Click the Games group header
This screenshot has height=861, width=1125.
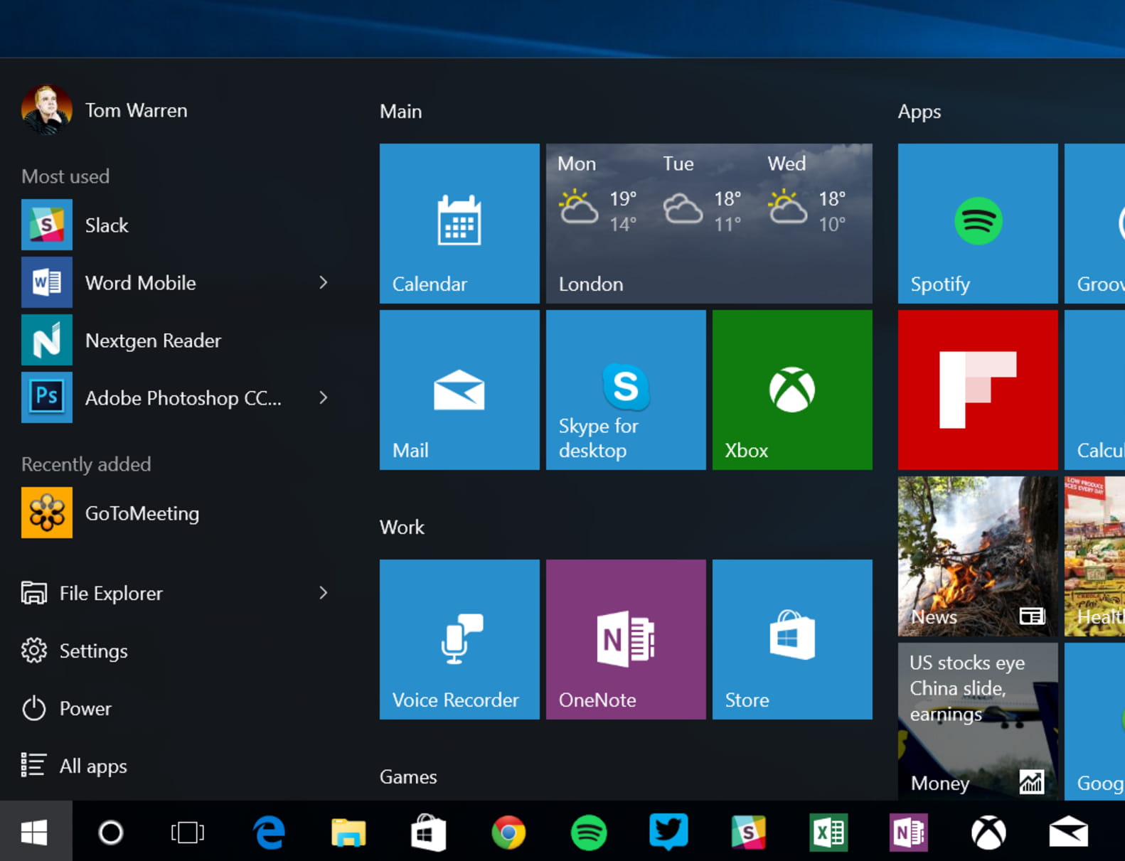pos(408,777)
